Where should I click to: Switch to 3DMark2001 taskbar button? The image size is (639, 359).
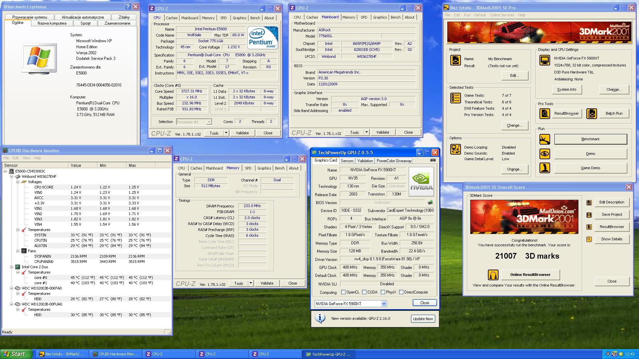click(x=62, y=354)
